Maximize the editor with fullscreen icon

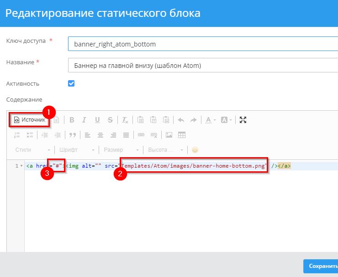pos(243,120)
